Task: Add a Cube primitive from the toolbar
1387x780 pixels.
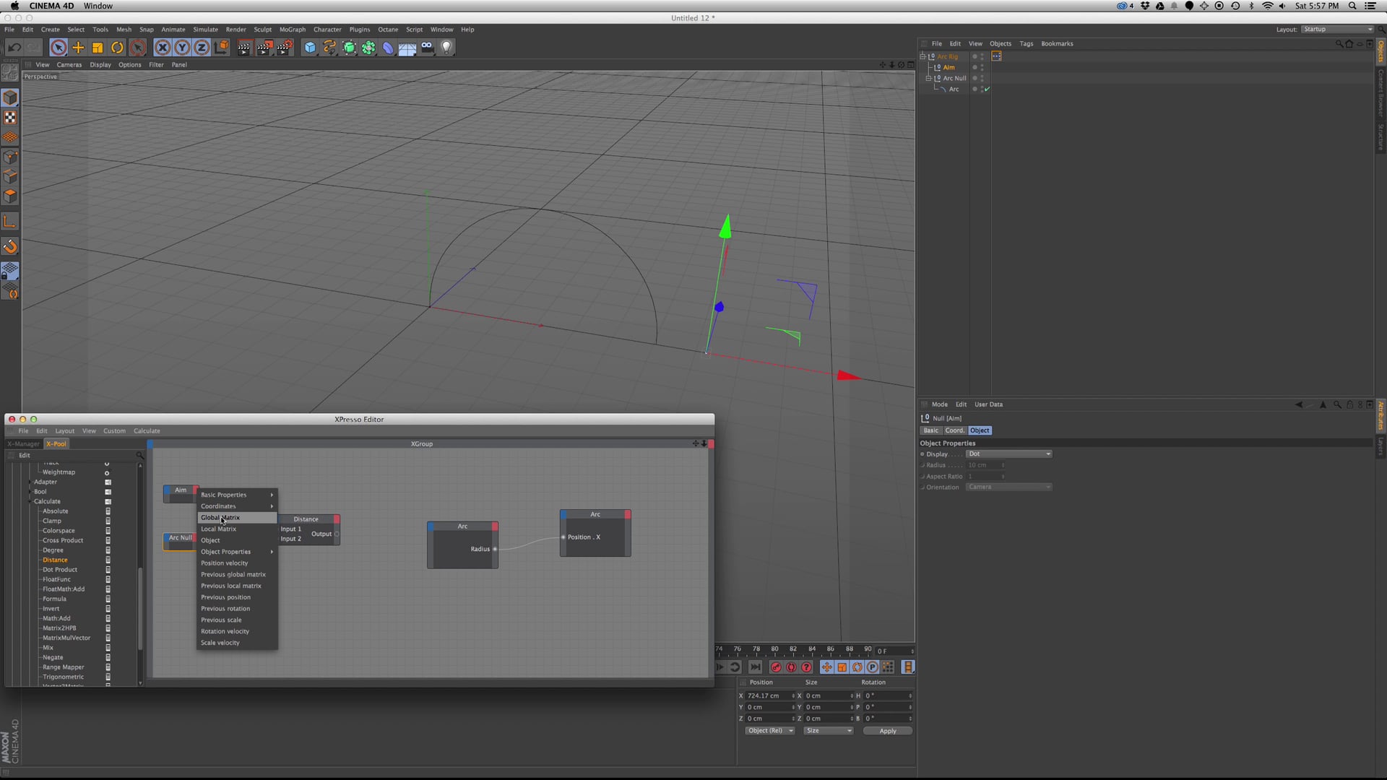Action: (x=309, y=47)
